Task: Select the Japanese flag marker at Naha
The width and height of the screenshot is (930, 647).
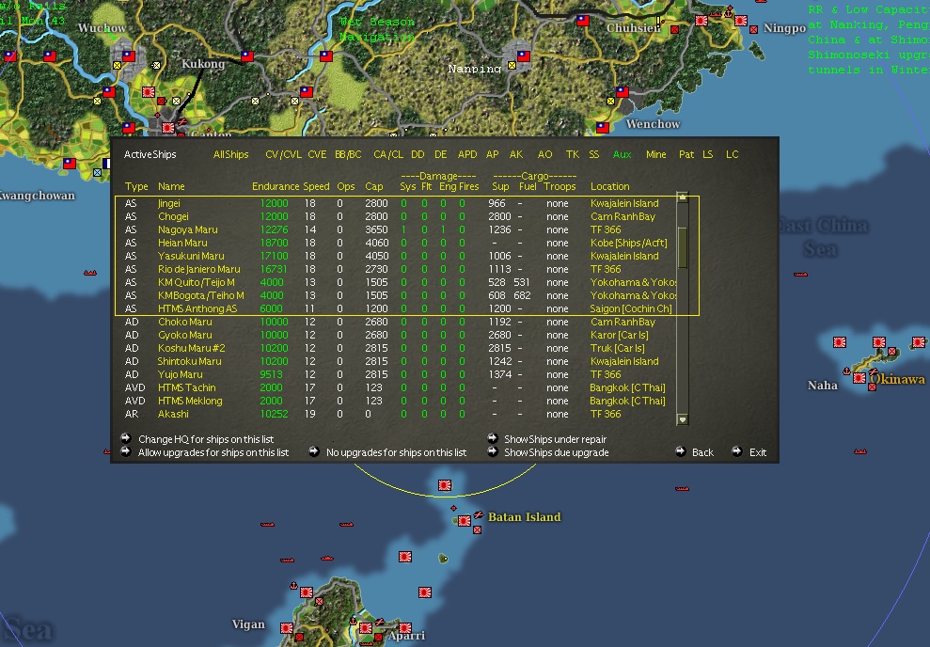Action: pos(859,378)
